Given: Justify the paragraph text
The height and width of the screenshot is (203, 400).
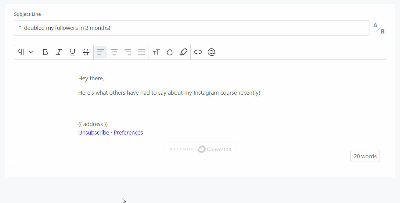Looking at the screenshot, I should [x=142, y=52].
